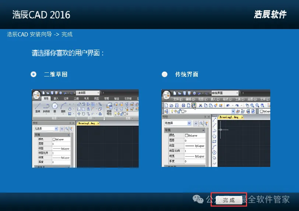
Task: Select the 传统界面 radio button
Action: click(165, 74)
